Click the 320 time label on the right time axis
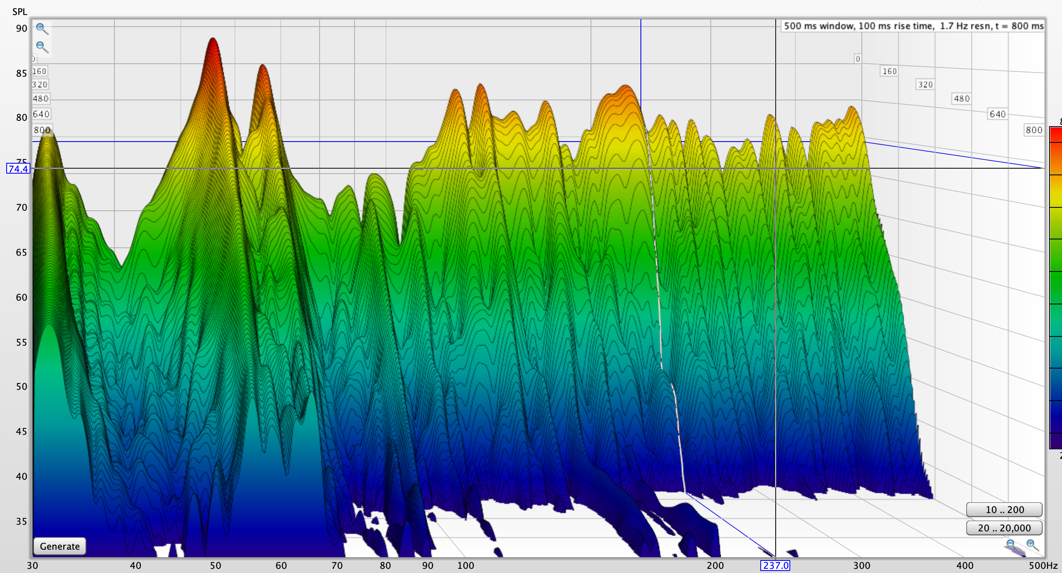Viewport: 1062px width, 573px height. click(x=926, y=85)
